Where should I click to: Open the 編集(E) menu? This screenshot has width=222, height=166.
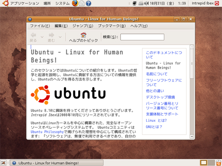61,26
